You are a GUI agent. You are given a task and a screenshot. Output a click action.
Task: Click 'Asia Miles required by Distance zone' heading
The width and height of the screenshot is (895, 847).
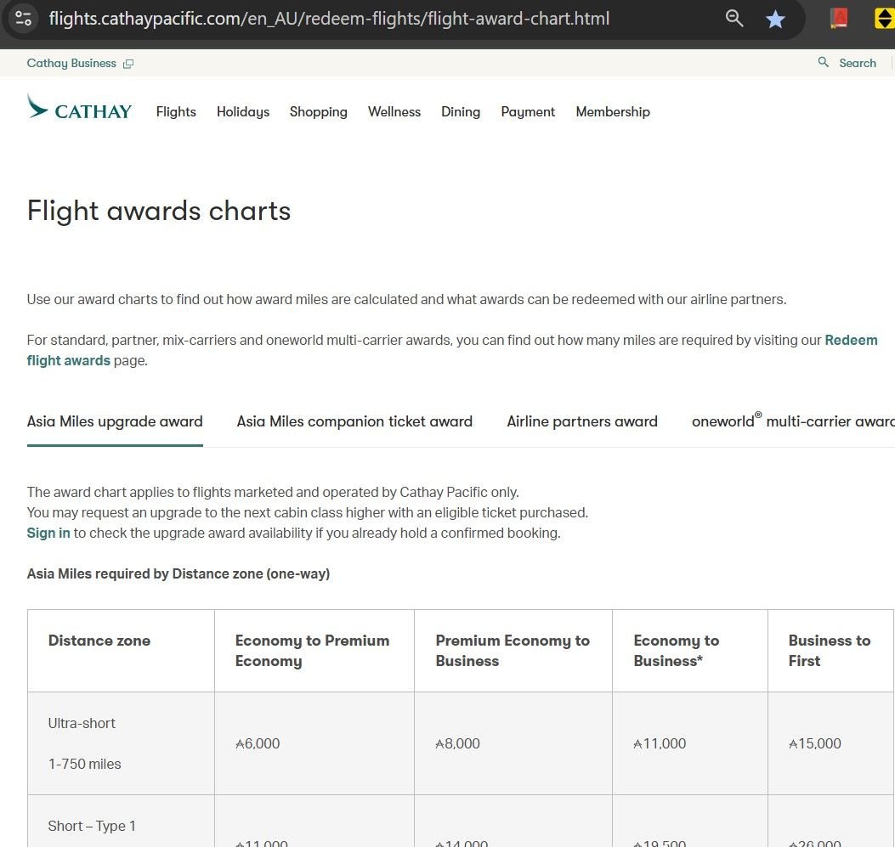pos(178,573)
